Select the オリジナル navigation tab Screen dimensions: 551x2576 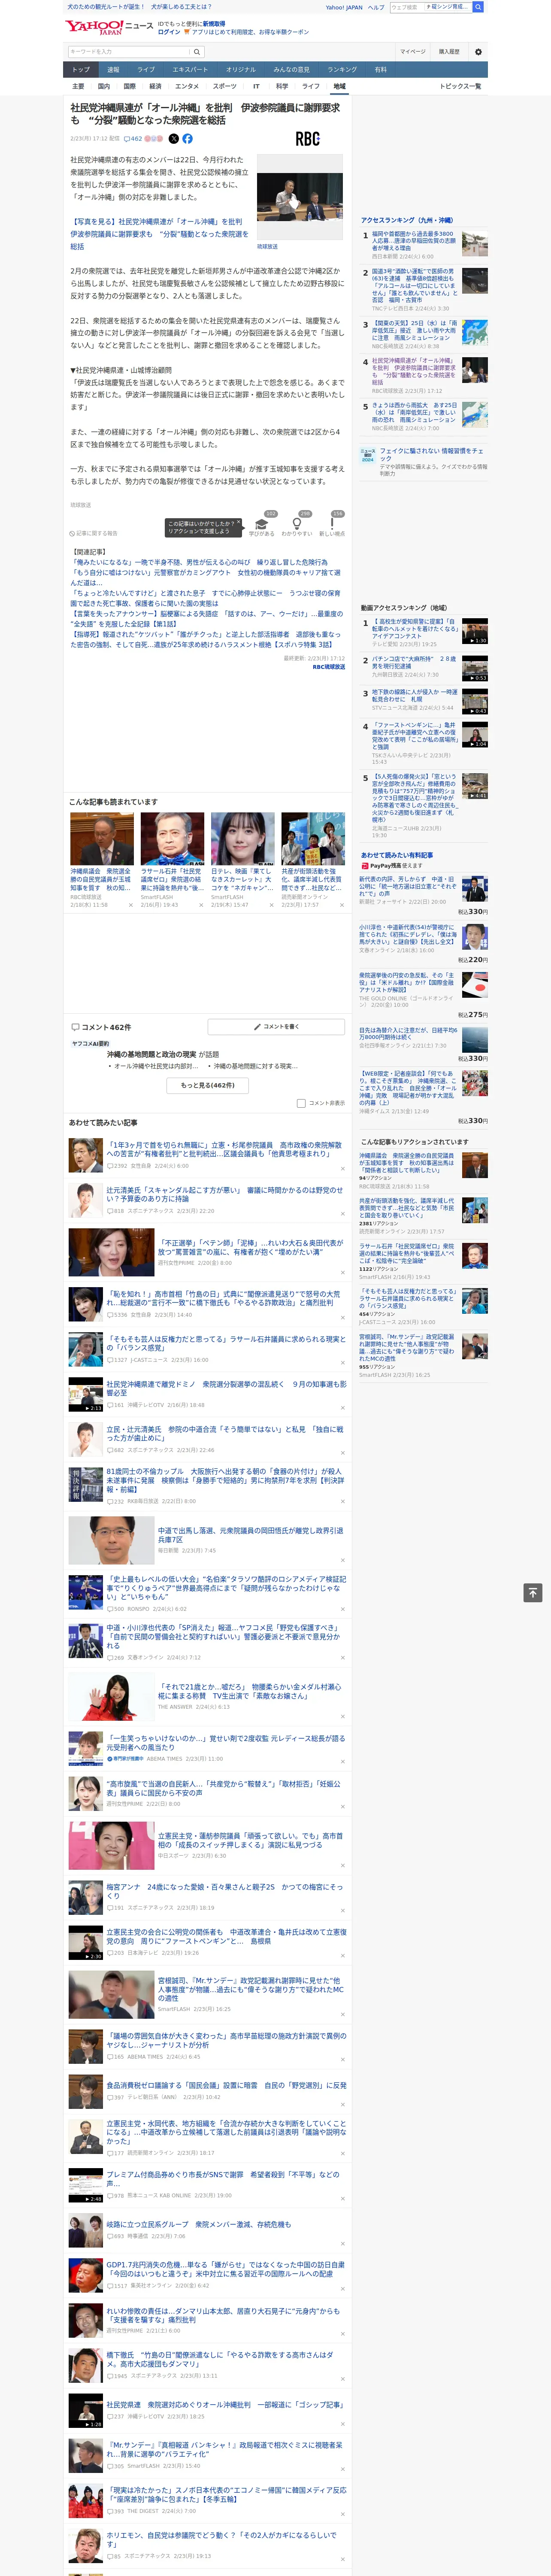pos(241,70)
